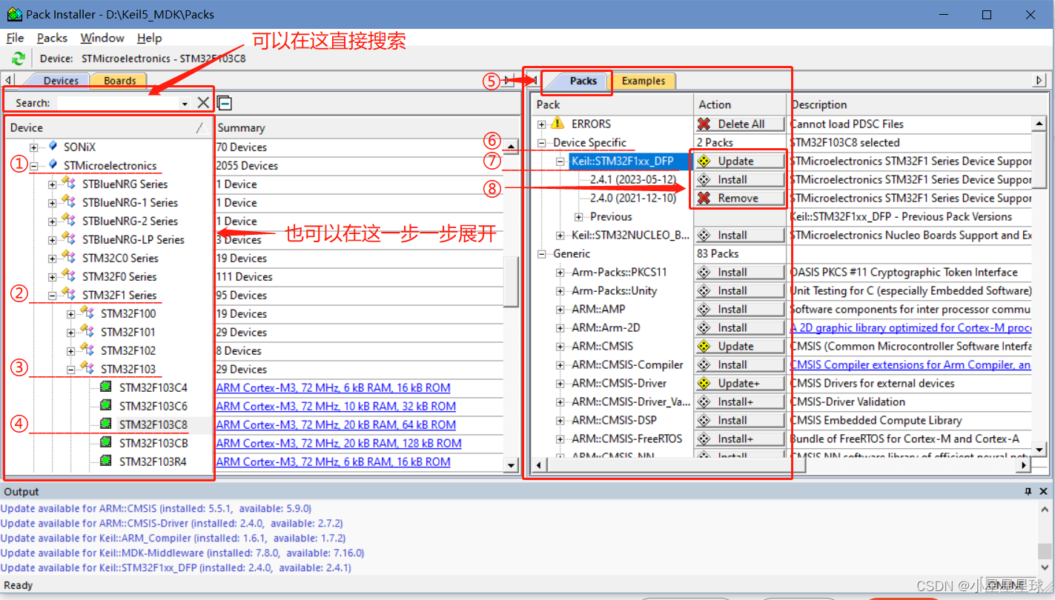This screenshot has height=600, width=1055.
Task: Toggle auto-hide pin on the Output panel
Action: coord(1028,491)
